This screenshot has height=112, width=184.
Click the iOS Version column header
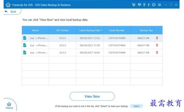[63, 30]
